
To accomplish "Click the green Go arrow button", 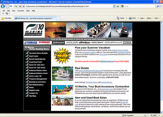I will tap(118, 6).
